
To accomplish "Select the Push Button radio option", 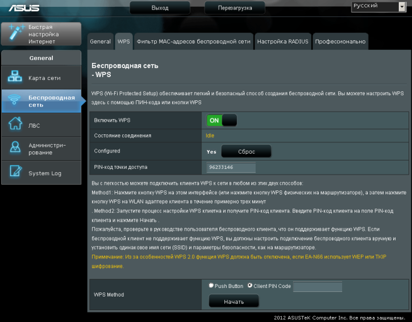I will click(x=211, y=286).
